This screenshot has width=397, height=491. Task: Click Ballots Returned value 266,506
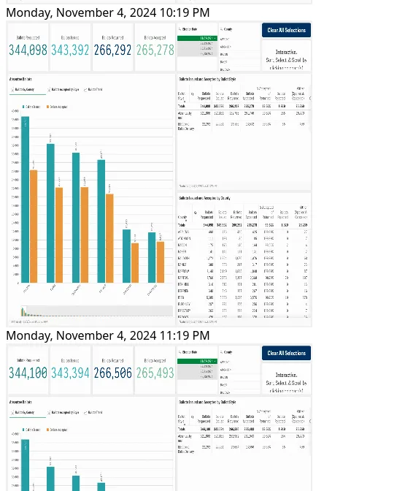112,373
